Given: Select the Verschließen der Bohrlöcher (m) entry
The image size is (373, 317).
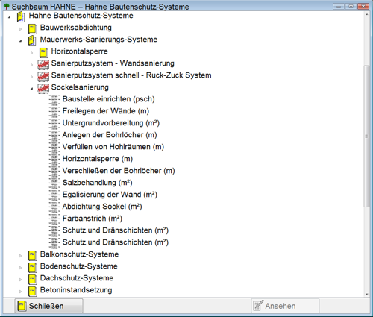Looking at the screenshot, I should 119,171.
